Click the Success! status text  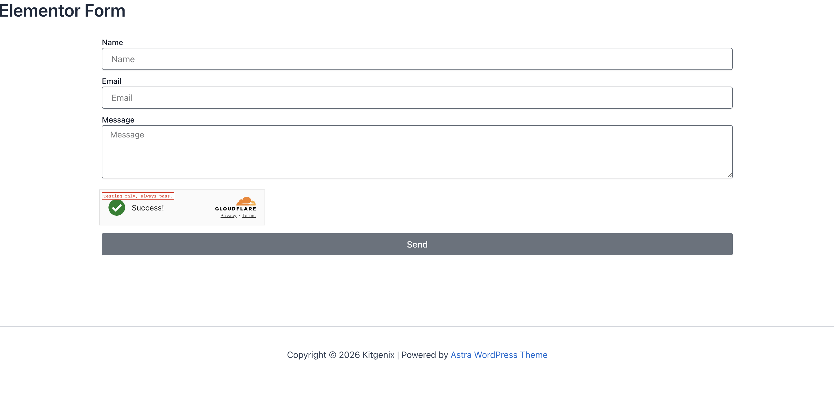click(148, 208)
